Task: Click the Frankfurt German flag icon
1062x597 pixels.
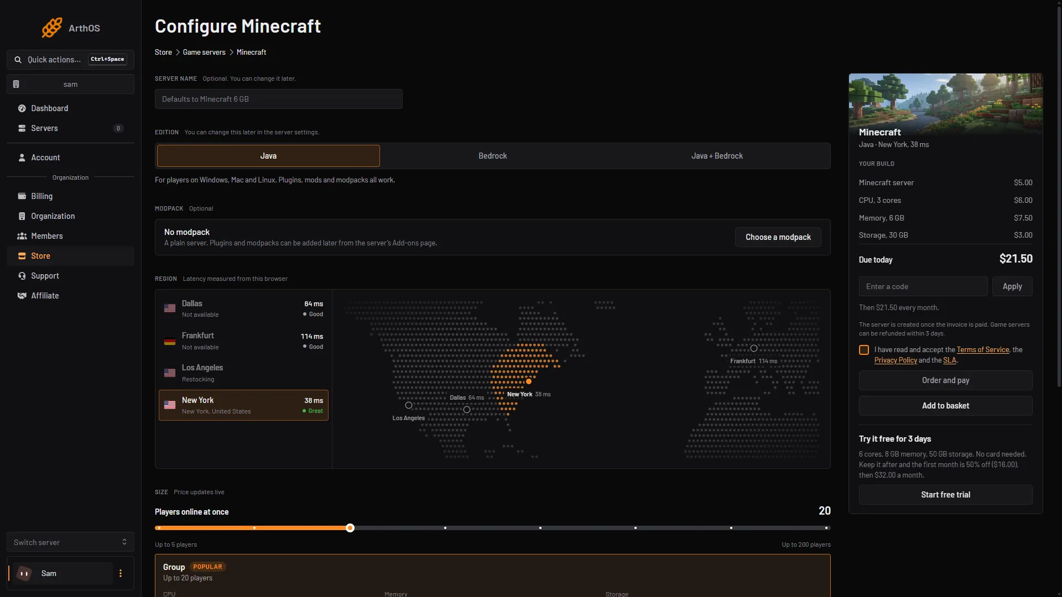Action: 170,341
